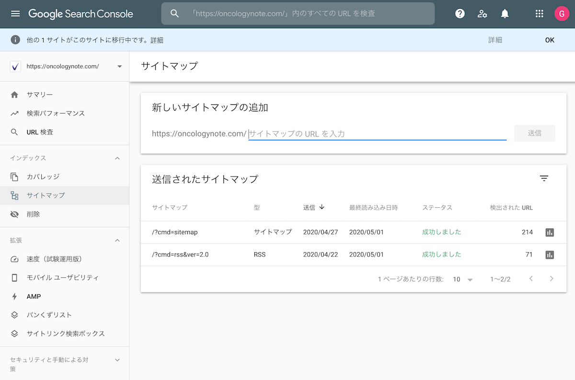575x380 pixels.
Task: Open 検索パフォーマンス in the sidebar
Action: [x=56, y=113]
